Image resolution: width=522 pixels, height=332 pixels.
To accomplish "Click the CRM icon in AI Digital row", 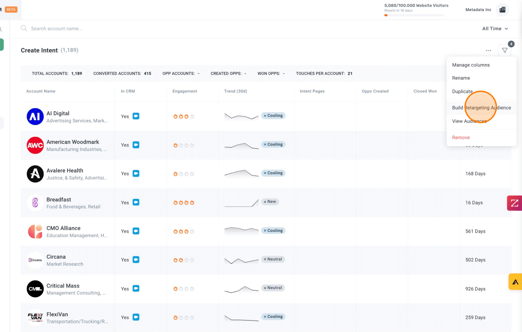I will [x=136, y=116].
